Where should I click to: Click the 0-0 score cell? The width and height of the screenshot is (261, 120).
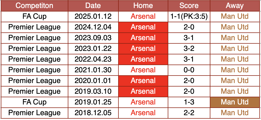pos(189,70)
